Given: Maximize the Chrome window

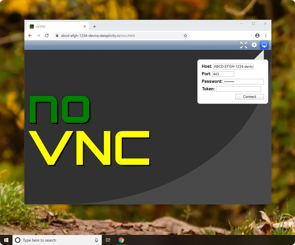Looking at the screenshot, I should [x=253, y=24].
